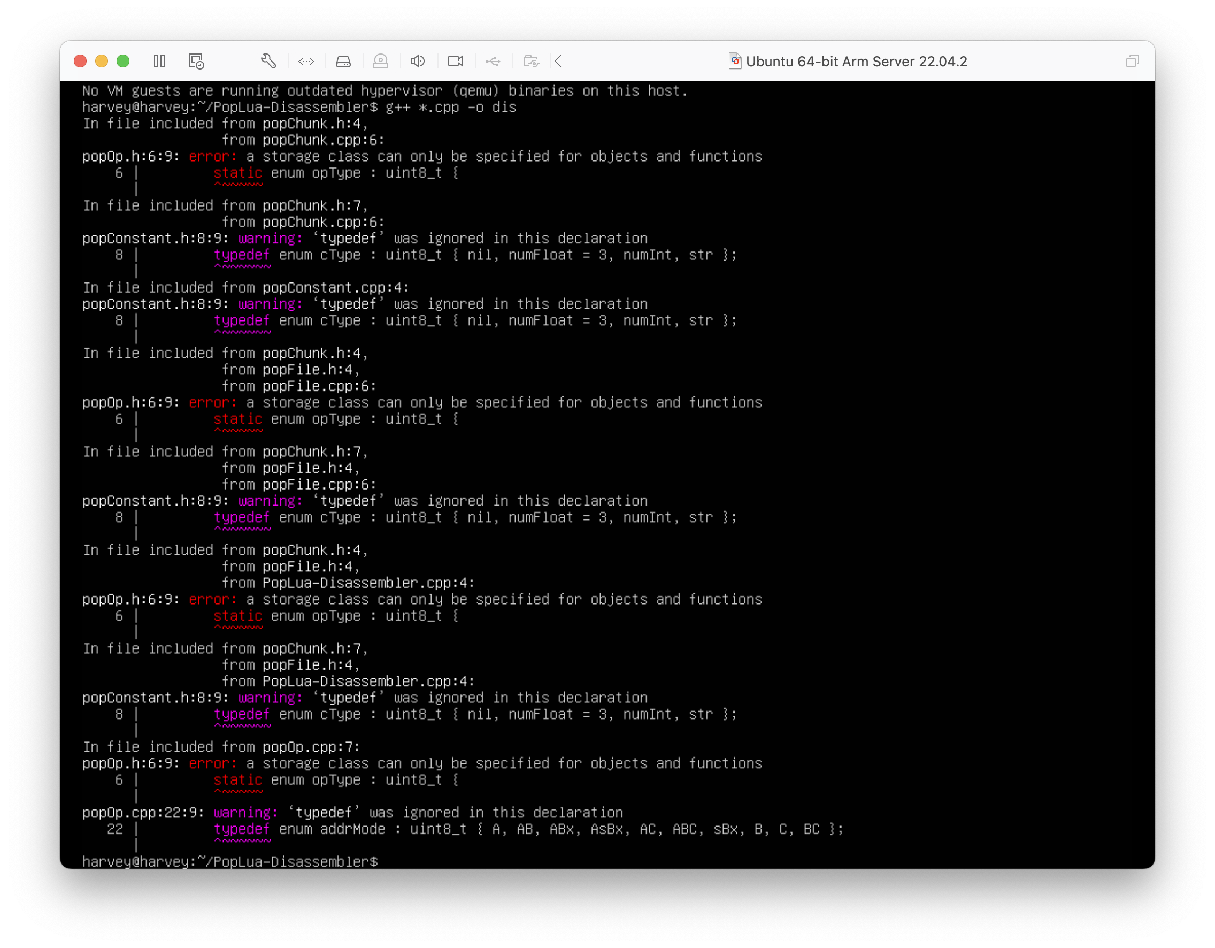Open the snapshots manager icon

(x=196, y=61)
